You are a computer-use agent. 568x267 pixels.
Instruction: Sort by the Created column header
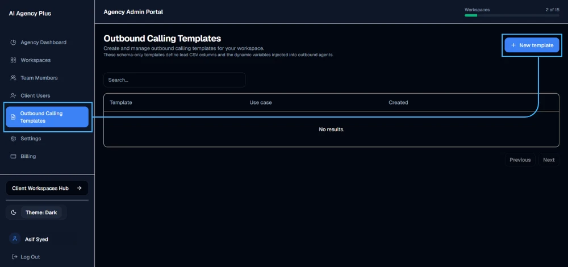coord(398,102)
